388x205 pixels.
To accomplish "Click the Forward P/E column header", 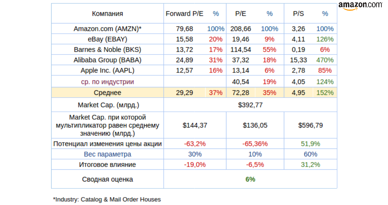I will click(x=184, y=14).
